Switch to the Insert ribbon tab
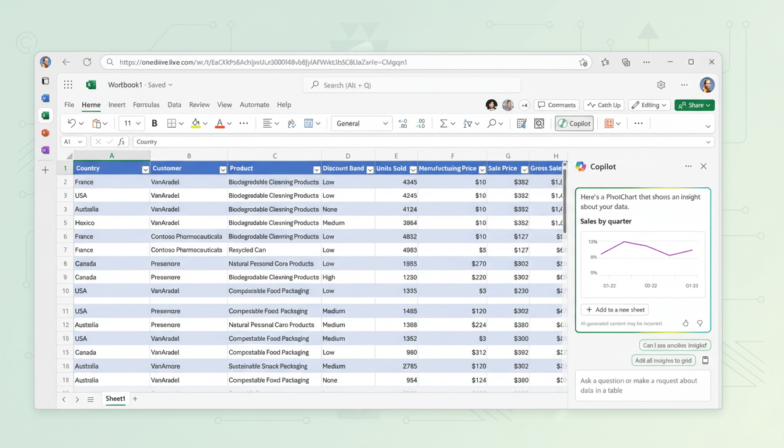 point(117,105)
